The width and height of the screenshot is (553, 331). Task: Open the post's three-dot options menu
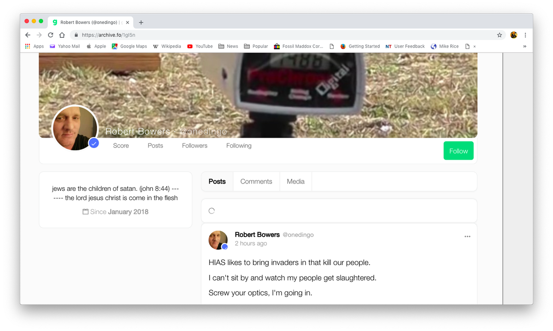[467, 236]
